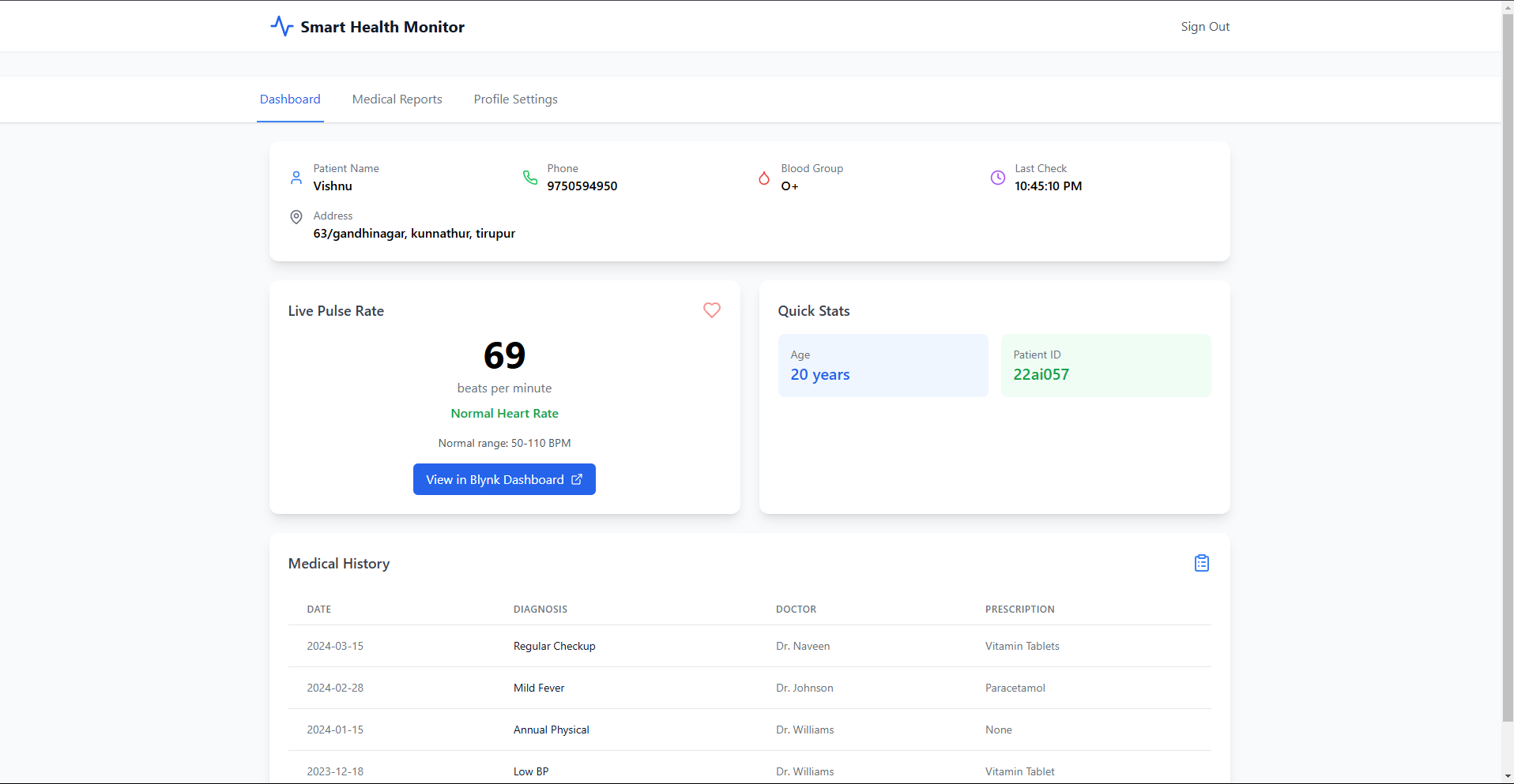1514x784 pixels.
Task: Click Dr. Johnson doctor cell
Action: coord(804,688)
